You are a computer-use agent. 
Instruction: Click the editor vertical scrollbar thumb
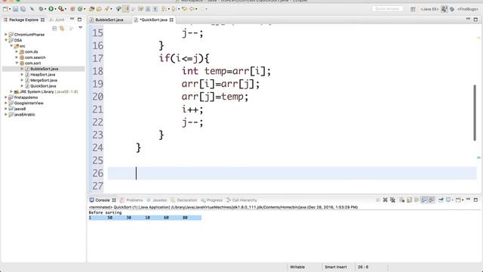(475, 113)
